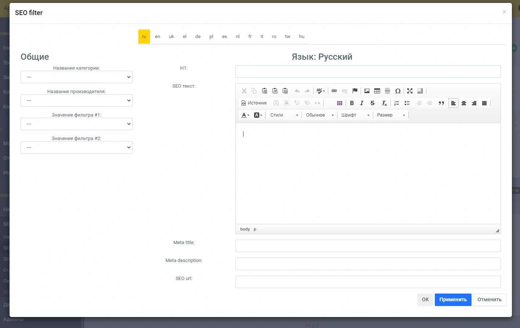Image resolution: width=520 pixels, height=328 pixels.
Task: Toggle the Источник source view
Action: click(254, 103)
